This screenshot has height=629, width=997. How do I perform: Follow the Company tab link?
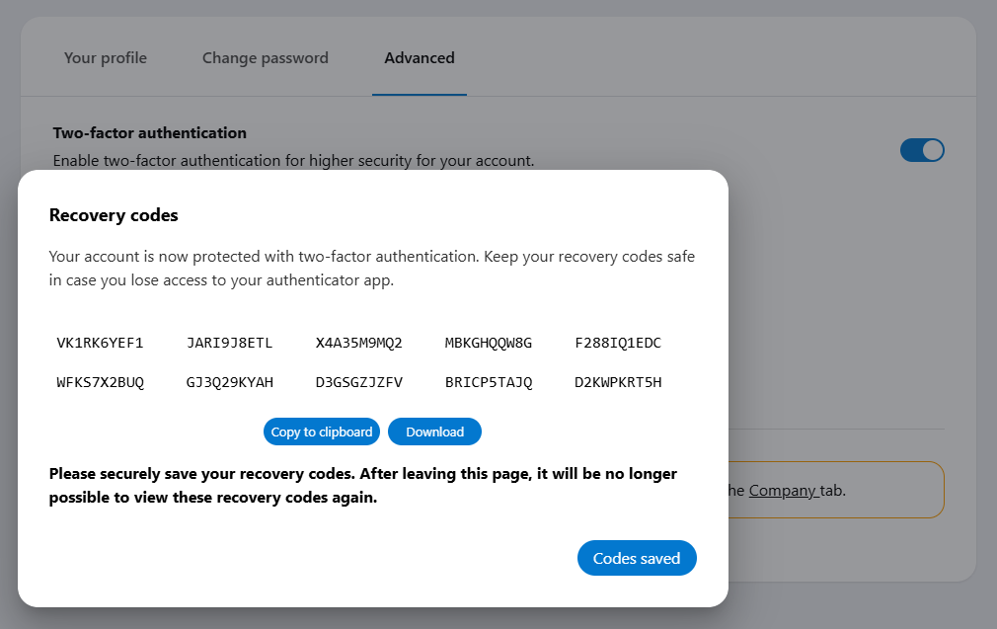pyautogui.click(x=784, y=490)
